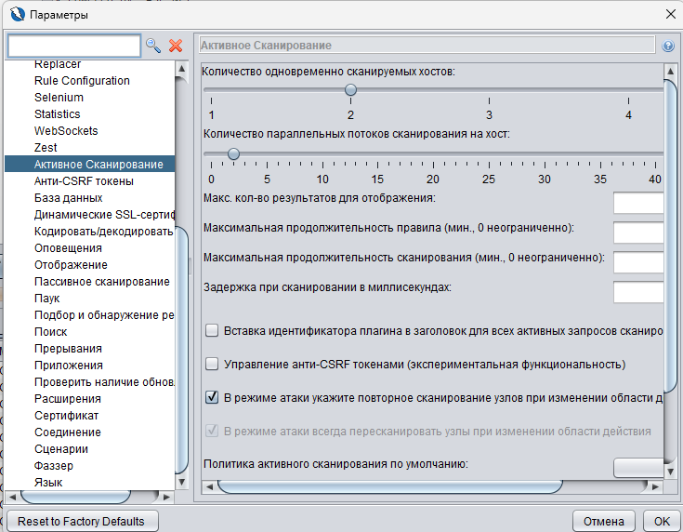Close the Параметры dialog window
The height and width of the screenshot is (532, 683).
pyautogui.click(x=671, y=14)
